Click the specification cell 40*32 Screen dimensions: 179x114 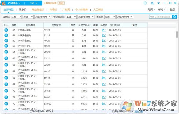[x=56, y=46]
